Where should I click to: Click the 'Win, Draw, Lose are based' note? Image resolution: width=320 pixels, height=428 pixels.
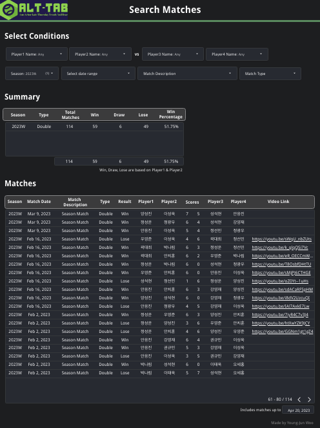pos(141,170)
